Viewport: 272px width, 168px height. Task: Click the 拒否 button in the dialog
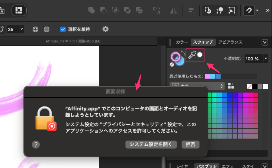[x=190, y=145]
